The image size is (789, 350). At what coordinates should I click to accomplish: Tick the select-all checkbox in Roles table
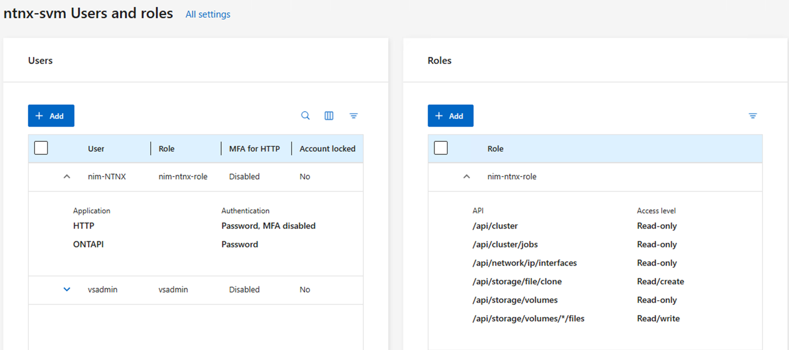point(441,148)
